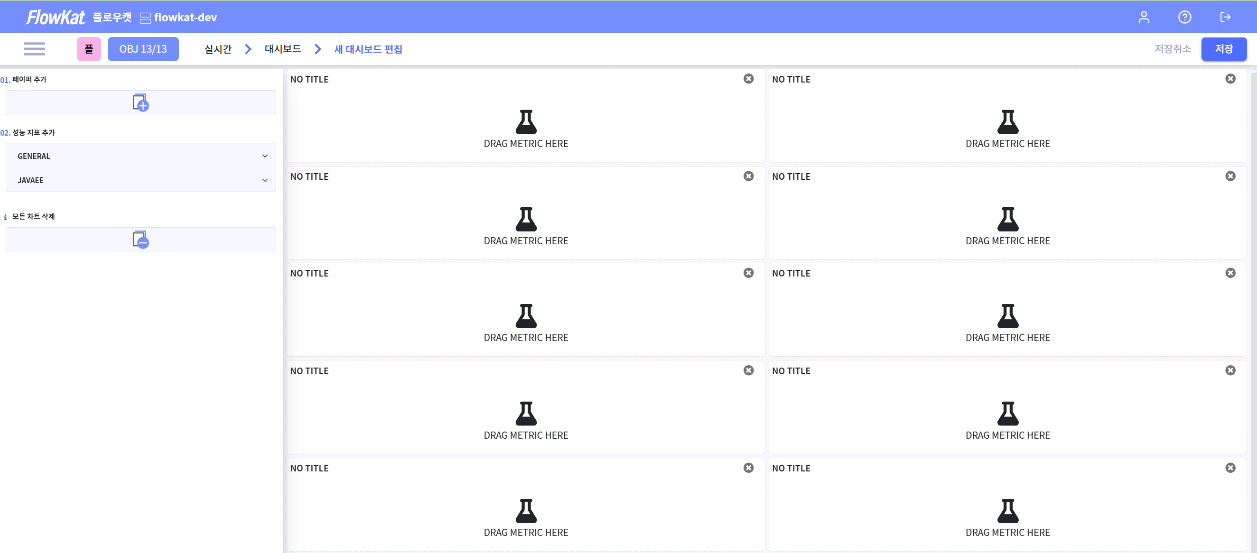Close the bottom-right NO TITLE panel
Image resolution: width=1257 pixels, height=553 pixels.
point(1229,468)
